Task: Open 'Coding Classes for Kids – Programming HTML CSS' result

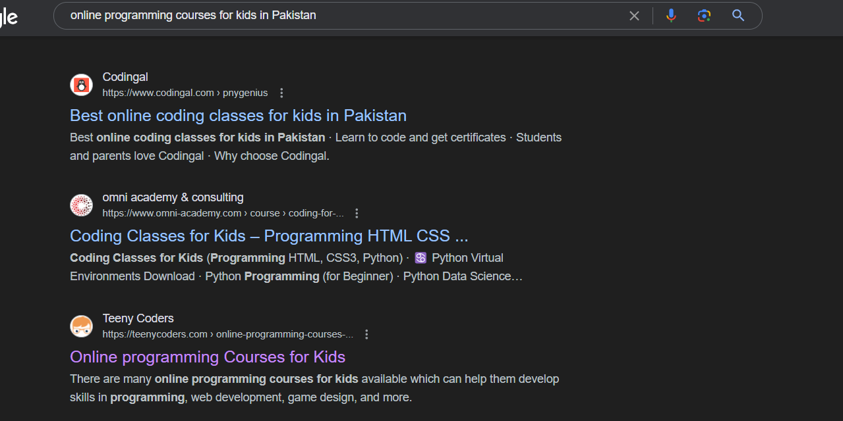Action: pyautogui.click(x=269, y=235)
